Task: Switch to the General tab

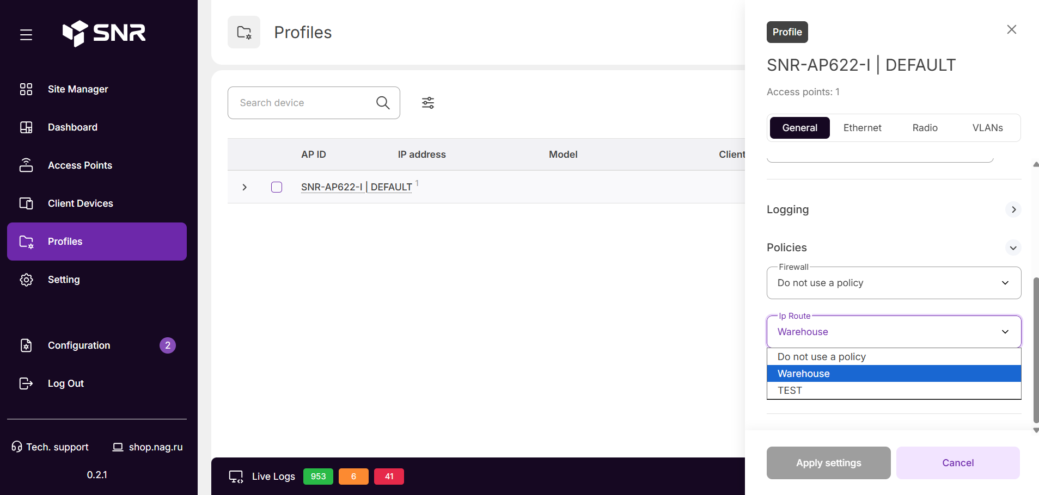Action: [800, 128]
